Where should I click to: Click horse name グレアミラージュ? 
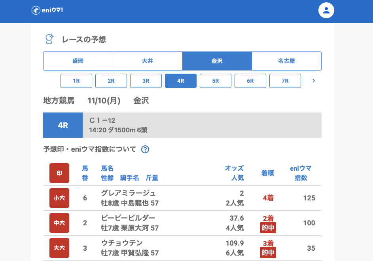129,193
